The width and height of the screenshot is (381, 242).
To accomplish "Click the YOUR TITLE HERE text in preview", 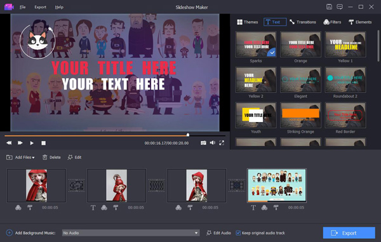I will click(114, 68).
